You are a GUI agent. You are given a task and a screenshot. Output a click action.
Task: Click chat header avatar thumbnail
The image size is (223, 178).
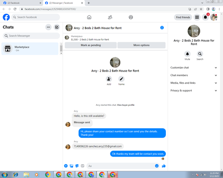[69, 28]
